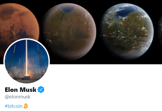
Task: Click the blue polar sea on cloudy planet
Action: point(126,11)
